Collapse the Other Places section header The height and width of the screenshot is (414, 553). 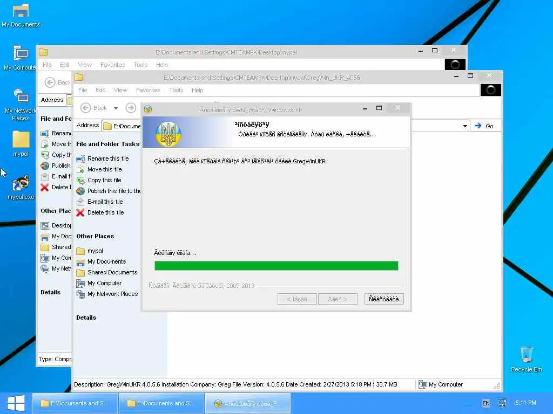[95, 236]
